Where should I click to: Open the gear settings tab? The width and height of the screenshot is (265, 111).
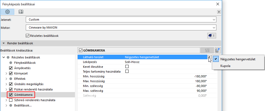click(8, 12)
